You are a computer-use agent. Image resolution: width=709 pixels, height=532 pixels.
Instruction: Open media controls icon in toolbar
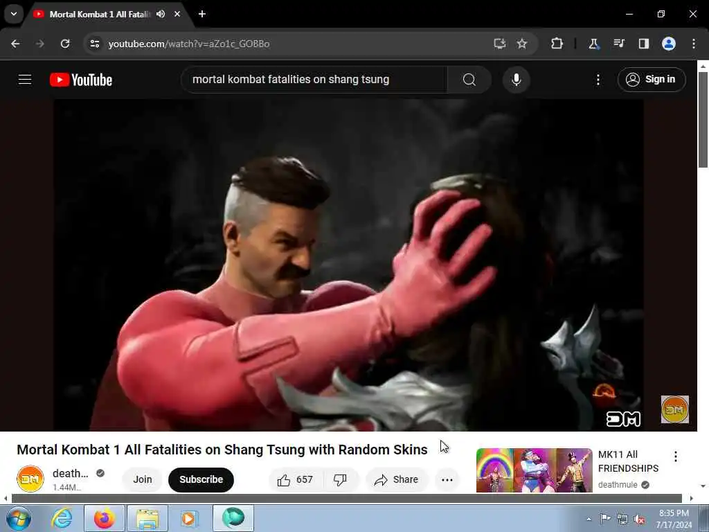click(618, 44)
